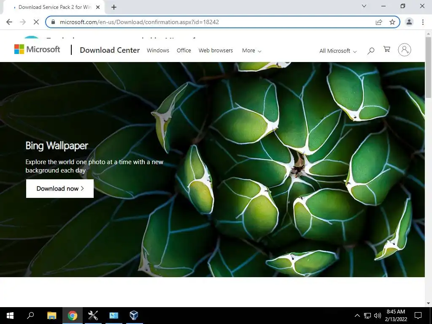
Task: Open the Office nav item
Action: [184, 51]
